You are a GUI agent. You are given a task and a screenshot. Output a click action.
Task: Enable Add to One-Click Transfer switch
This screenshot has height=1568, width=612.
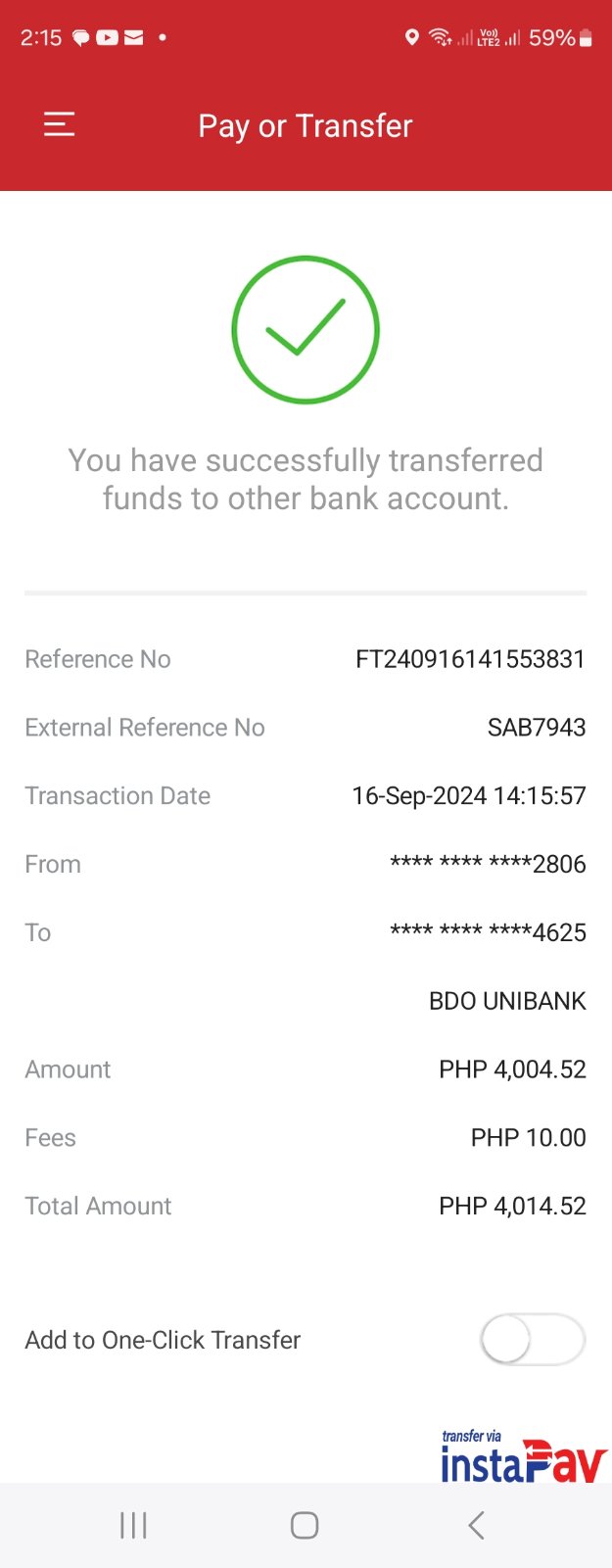point(532,1340)
